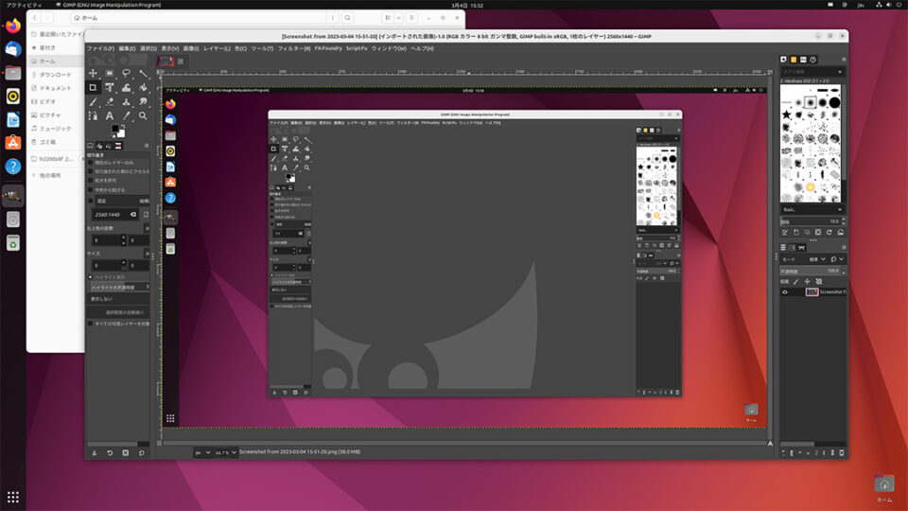Click ハイライトの不透明度 slider
Viewport: 908px width, 511px height.
(x=118, y=288)
